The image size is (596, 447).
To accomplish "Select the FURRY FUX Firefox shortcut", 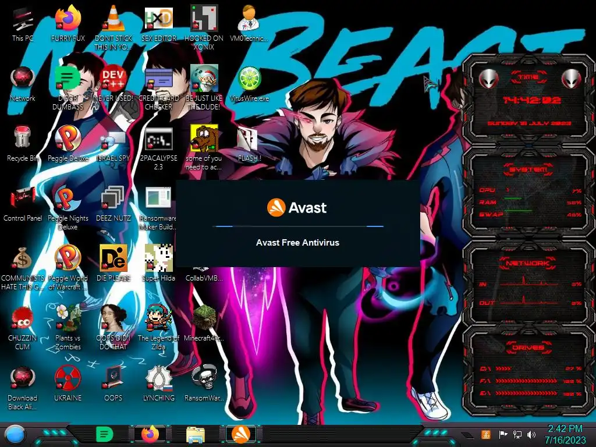I will click(x=68, y=18).
